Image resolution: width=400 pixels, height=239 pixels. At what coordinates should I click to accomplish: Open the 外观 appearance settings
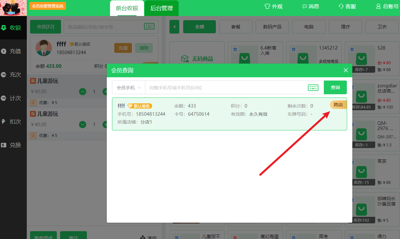pyautogui.click(x=273, y=6)
